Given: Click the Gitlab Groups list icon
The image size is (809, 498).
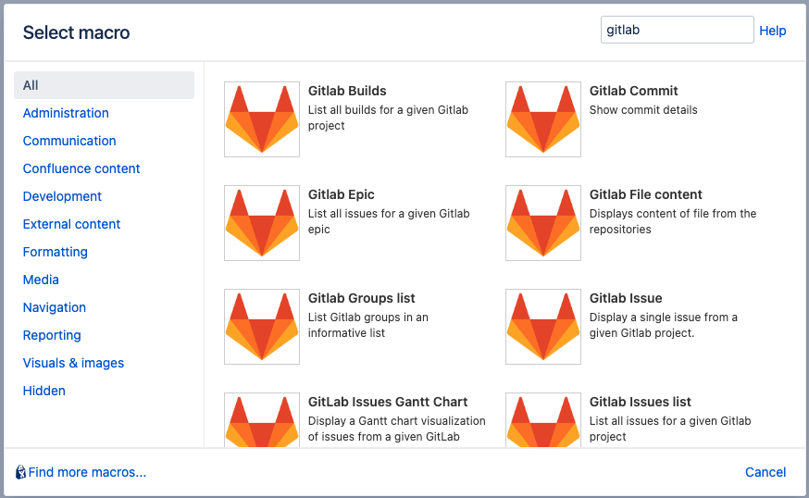Looking at the screenshot, I should click(x=262, y=327).
